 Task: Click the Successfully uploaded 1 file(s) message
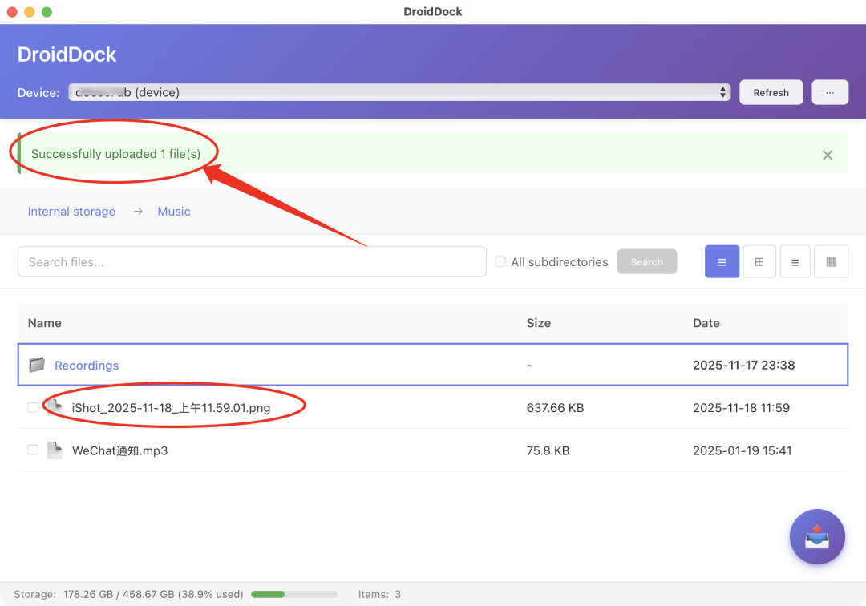[116, 153]
